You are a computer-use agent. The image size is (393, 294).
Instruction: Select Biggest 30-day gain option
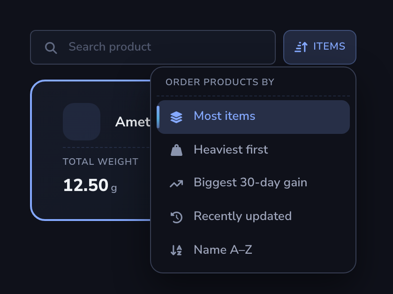[253, 183]
